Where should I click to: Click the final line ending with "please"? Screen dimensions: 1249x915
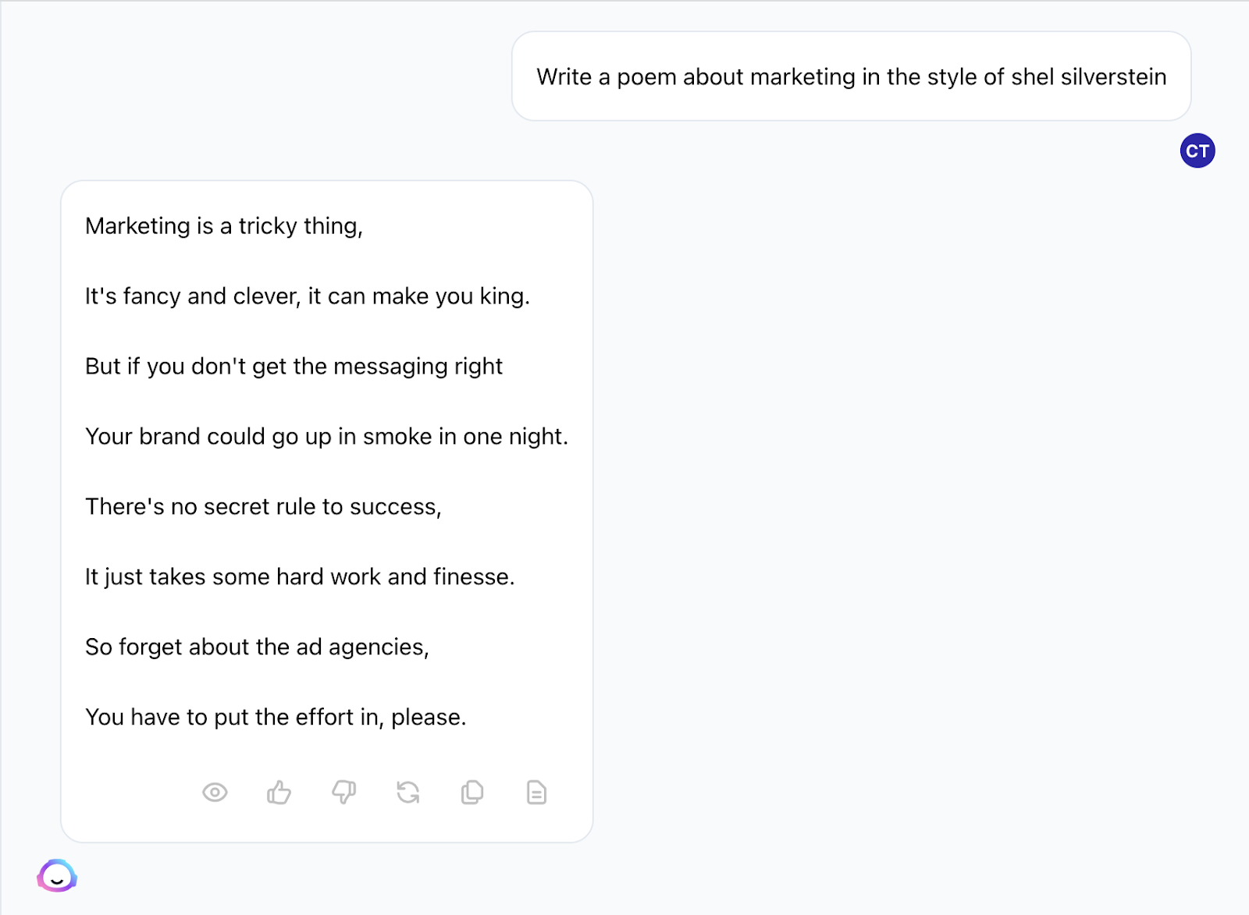(276, 718)
